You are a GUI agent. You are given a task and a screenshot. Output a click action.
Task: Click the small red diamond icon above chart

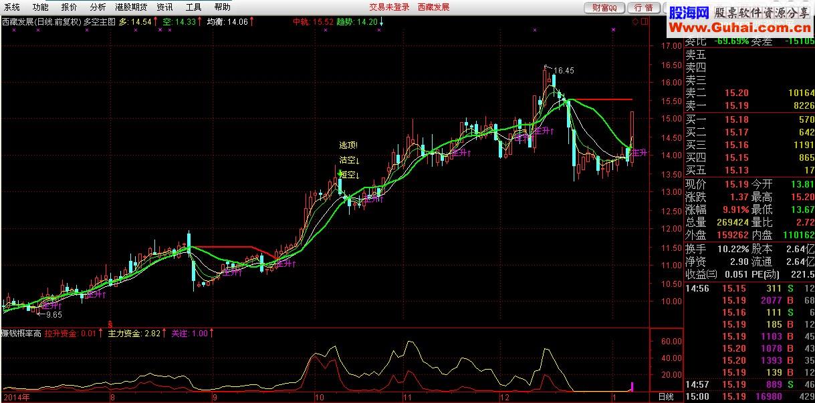pyautogui.click(x=635, y=21)
